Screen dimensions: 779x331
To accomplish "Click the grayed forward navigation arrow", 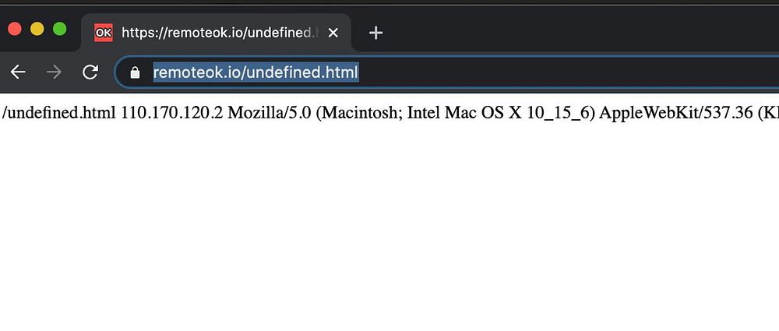I will tap(54, 72).
